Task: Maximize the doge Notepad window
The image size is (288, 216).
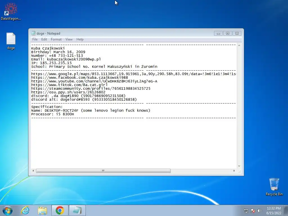Action: tap(228, 33)
